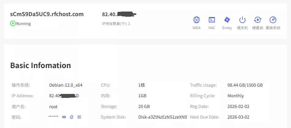Click the masked password asterisks
This screenshot has height=128, width=291.
tap(53, 117)
